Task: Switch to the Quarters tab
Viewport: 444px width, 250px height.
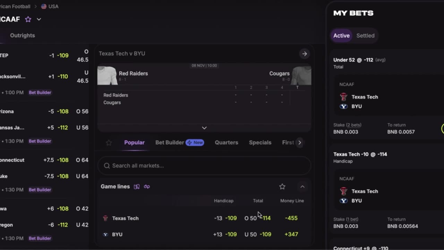Action: (x=227, y=143)
